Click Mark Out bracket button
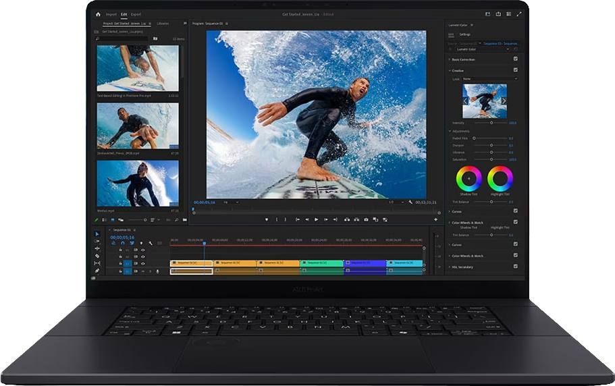Image resolution: width=615 pixels, height=386 pixels. [x=286, y=219]
